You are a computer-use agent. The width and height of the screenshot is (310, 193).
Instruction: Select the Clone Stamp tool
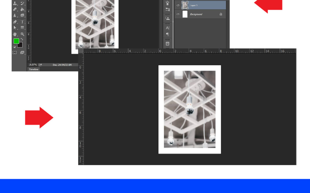[15, 3]
